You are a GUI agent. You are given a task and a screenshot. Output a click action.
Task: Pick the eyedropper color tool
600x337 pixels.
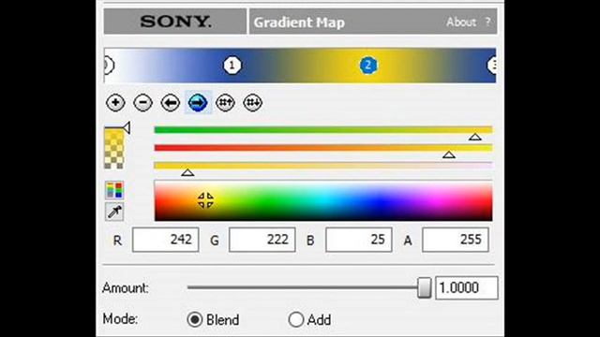coord(114,212)
